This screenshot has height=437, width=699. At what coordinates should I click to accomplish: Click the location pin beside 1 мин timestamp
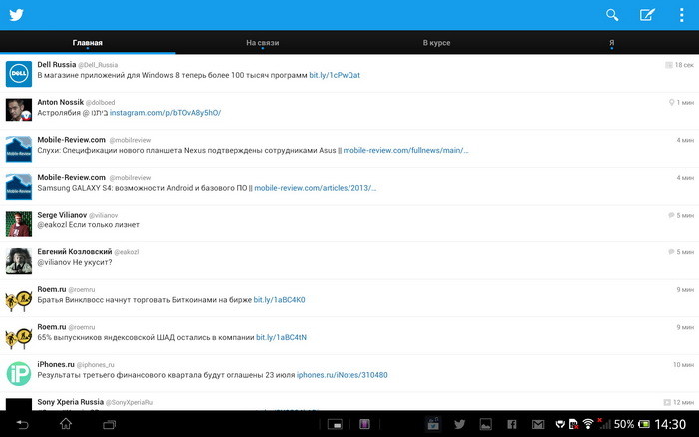pos(671,103)
